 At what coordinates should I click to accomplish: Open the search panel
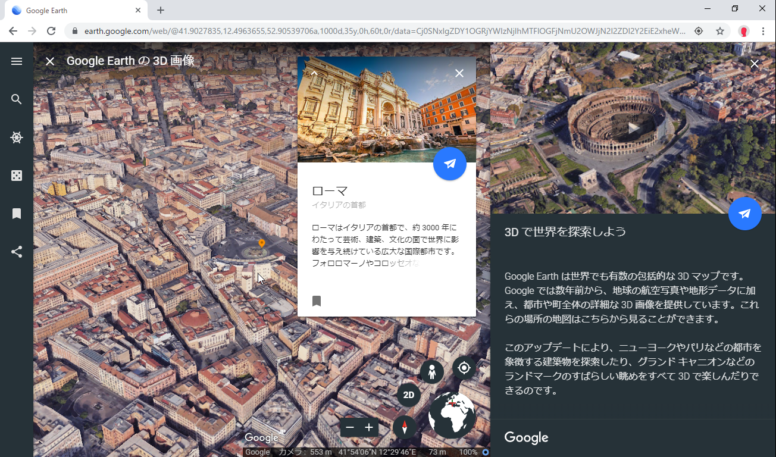click(16, 99)
